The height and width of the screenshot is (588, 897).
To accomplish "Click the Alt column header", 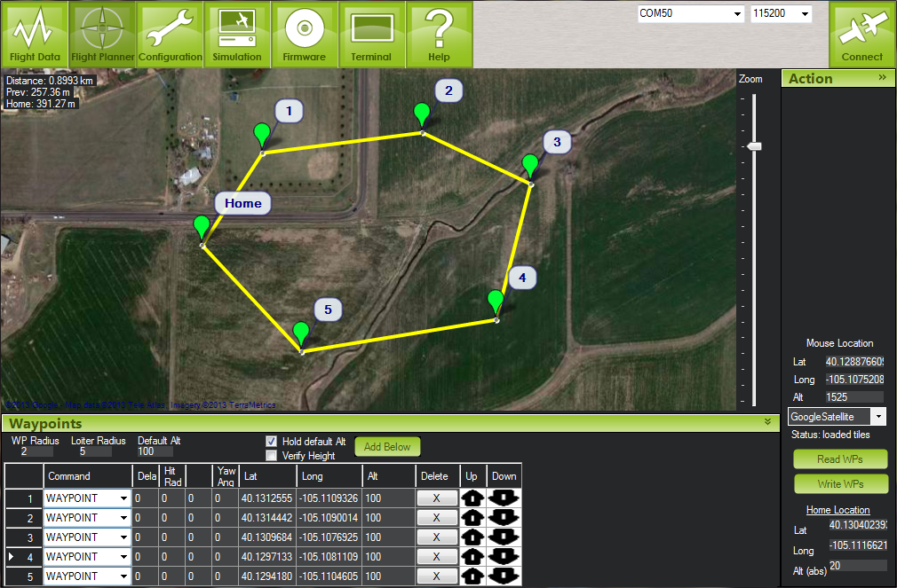I will [388, 476].
